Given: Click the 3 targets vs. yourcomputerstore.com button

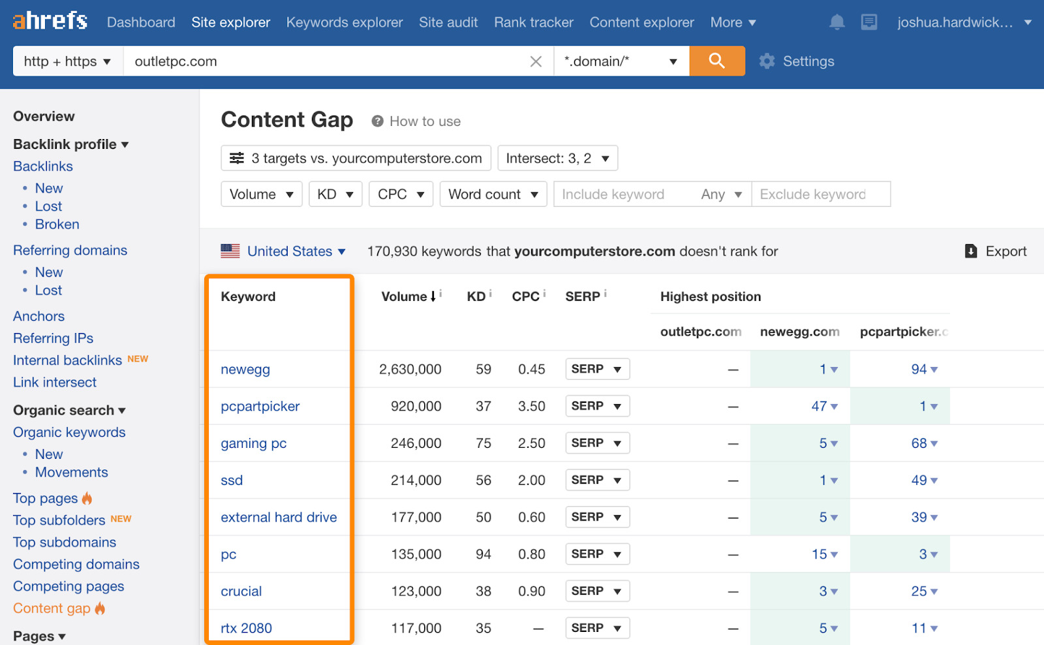Looking at the screenshot, I should coord(356,158).
